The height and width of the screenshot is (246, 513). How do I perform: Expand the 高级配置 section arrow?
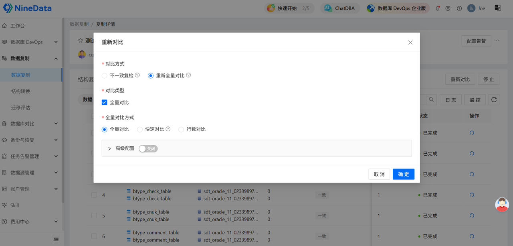coord(109,148)
